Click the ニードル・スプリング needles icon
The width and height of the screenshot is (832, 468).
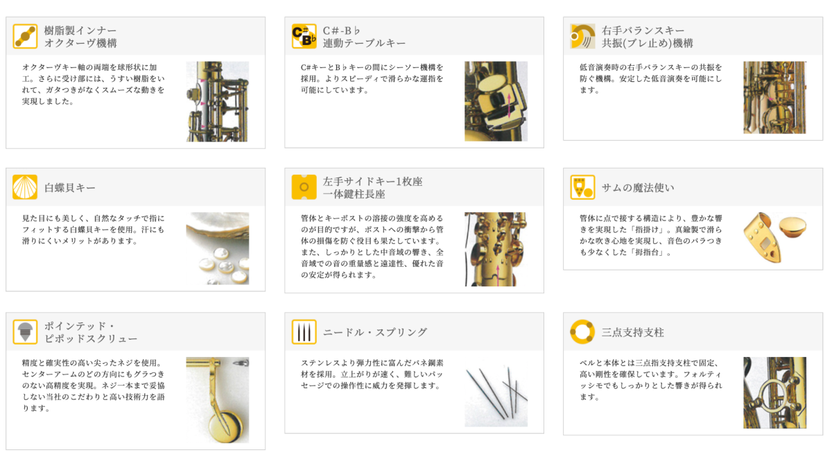304,332
